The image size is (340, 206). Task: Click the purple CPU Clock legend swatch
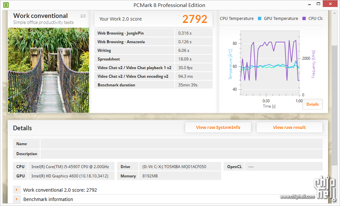coord(304,19)
